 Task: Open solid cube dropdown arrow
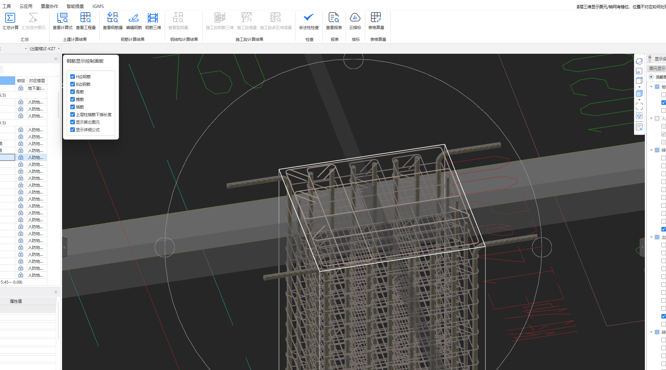(x=639, y=100)
